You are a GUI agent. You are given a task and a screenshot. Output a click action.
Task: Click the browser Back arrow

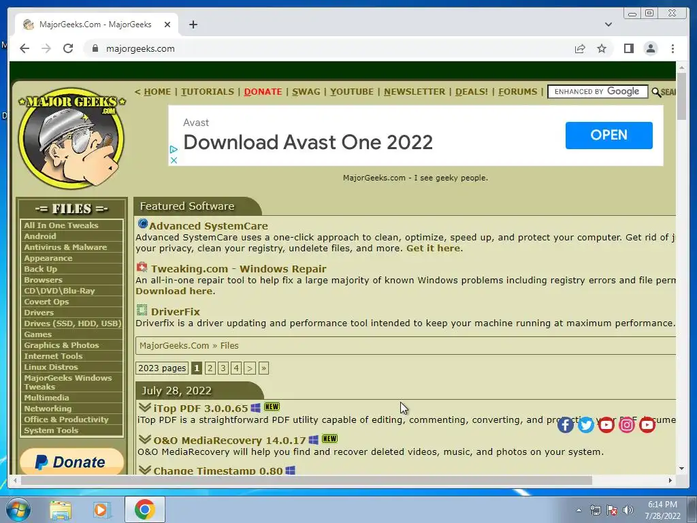25,48
